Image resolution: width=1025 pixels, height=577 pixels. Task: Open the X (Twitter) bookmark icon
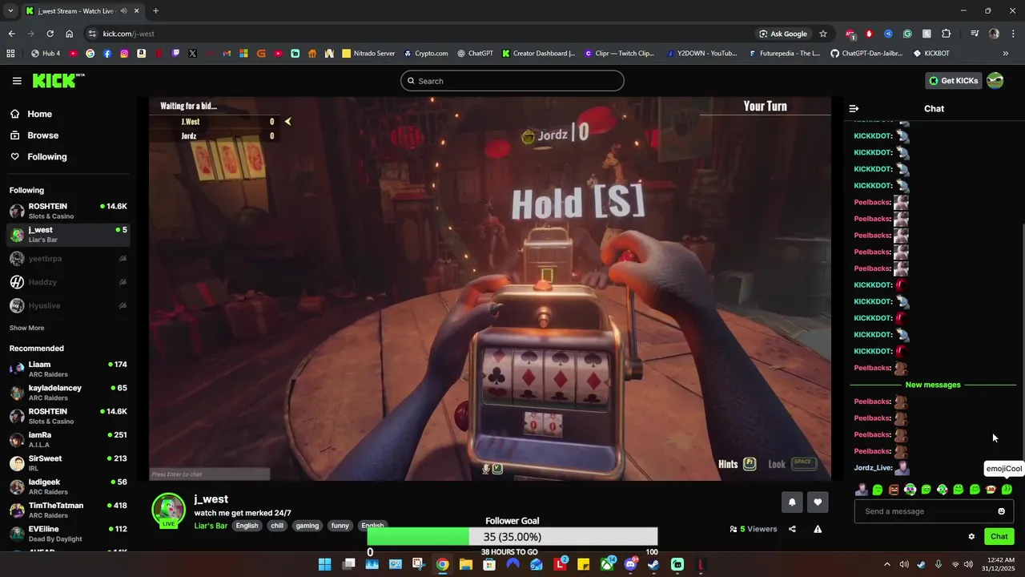coord(192,54)
